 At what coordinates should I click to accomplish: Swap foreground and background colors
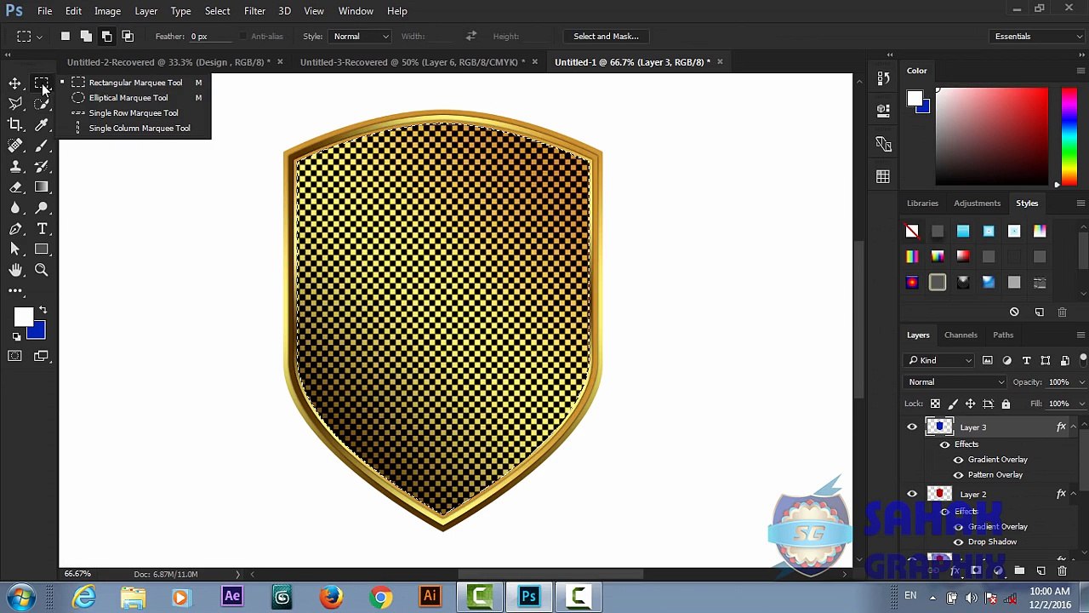click(43, 311)
